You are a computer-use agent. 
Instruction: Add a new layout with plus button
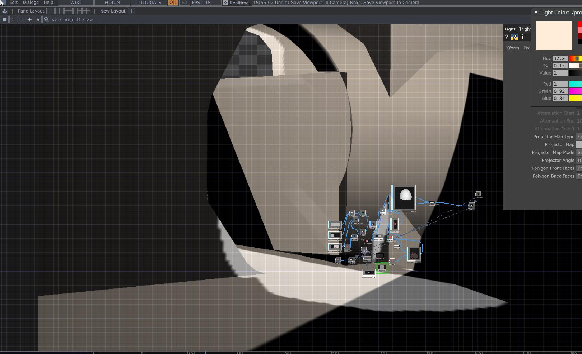[x=131, y=11]
